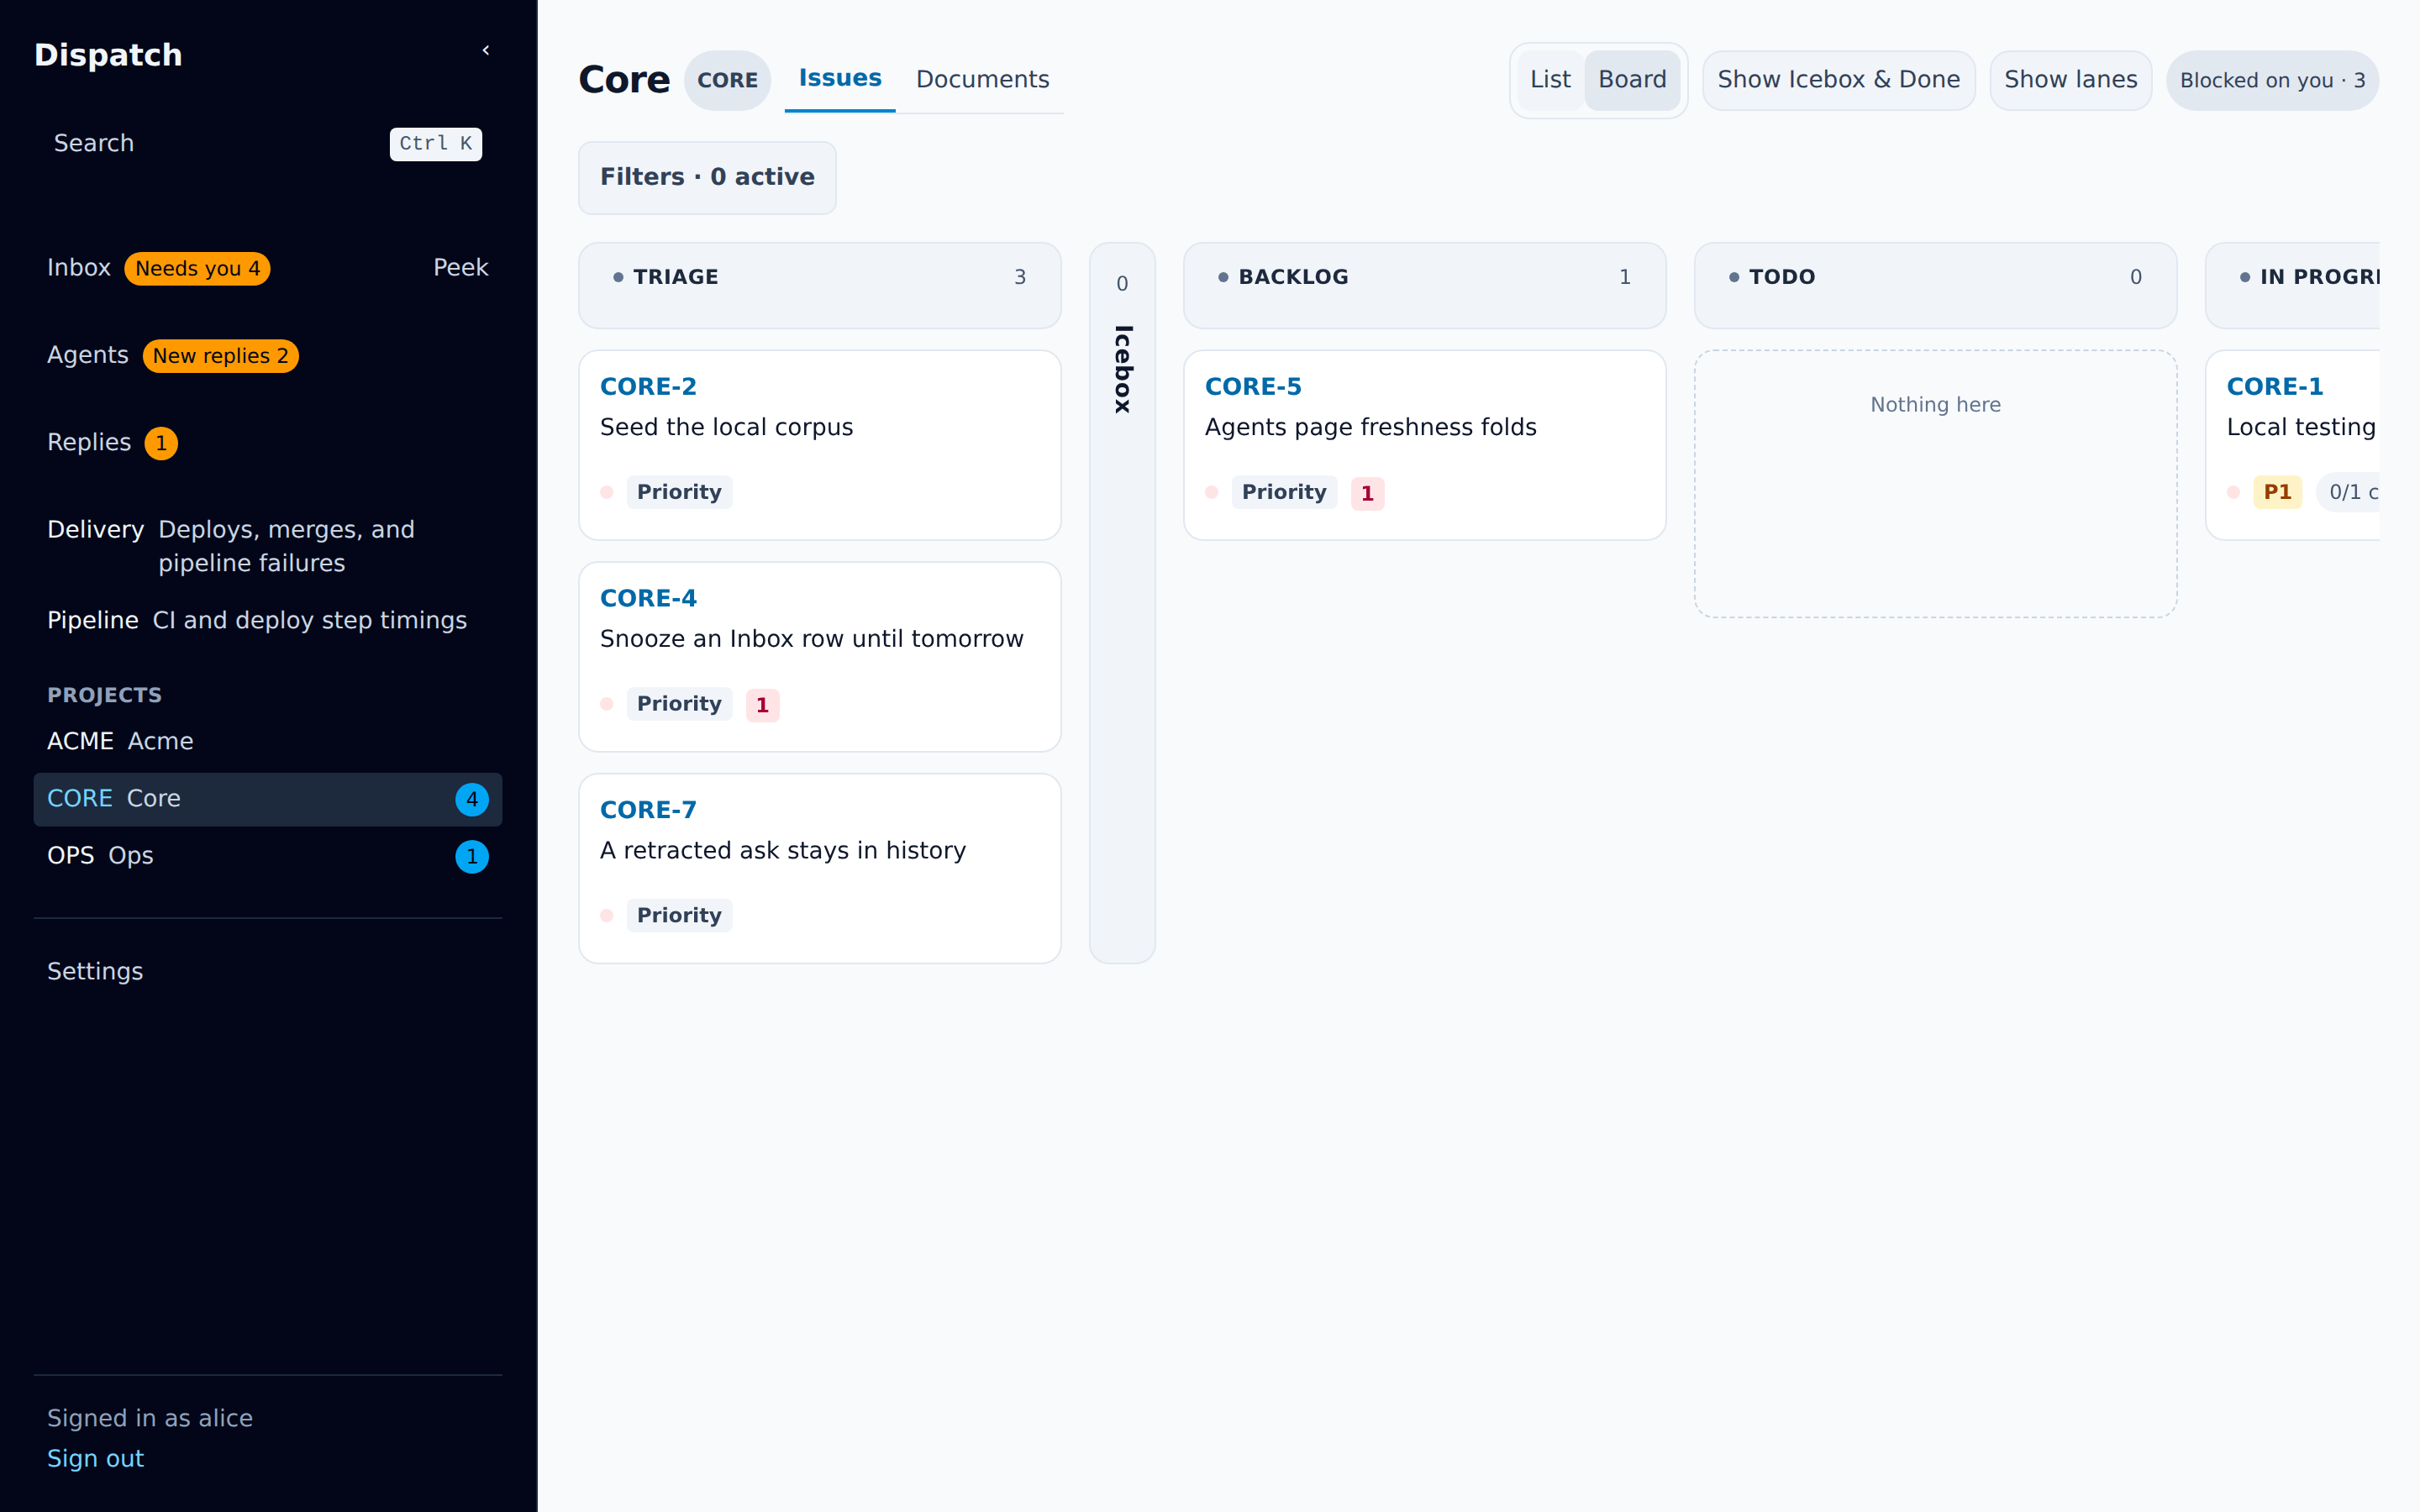Open the Search field
This screenshot has width=2420, height=1512.
click(x=268, y=143)
